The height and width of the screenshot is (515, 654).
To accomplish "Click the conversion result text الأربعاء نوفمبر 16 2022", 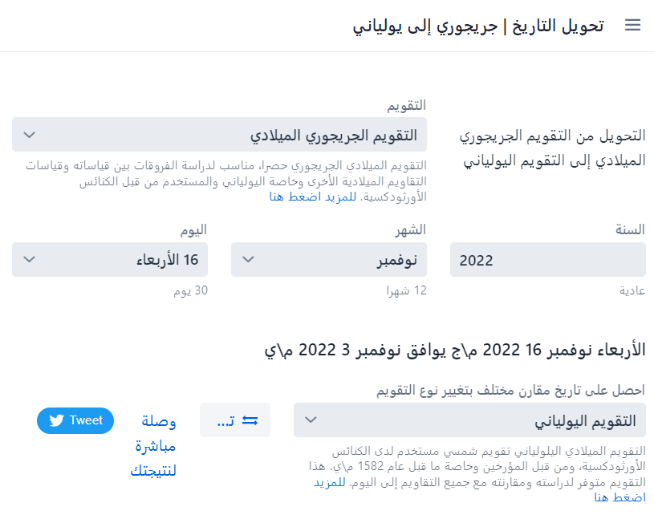I will 564,350.
